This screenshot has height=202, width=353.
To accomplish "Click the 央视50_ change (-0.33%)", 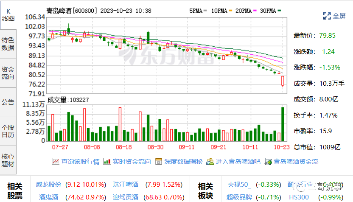I will pyautogui.click(x=269, y=185).
